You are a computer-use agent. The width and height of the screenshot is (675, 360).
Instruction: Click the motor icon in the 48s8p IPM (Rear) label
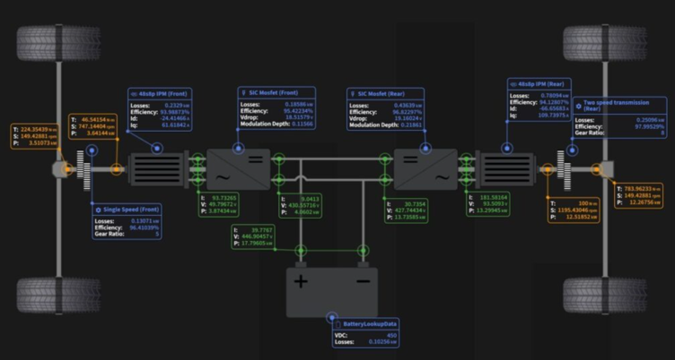pos(513,85)
